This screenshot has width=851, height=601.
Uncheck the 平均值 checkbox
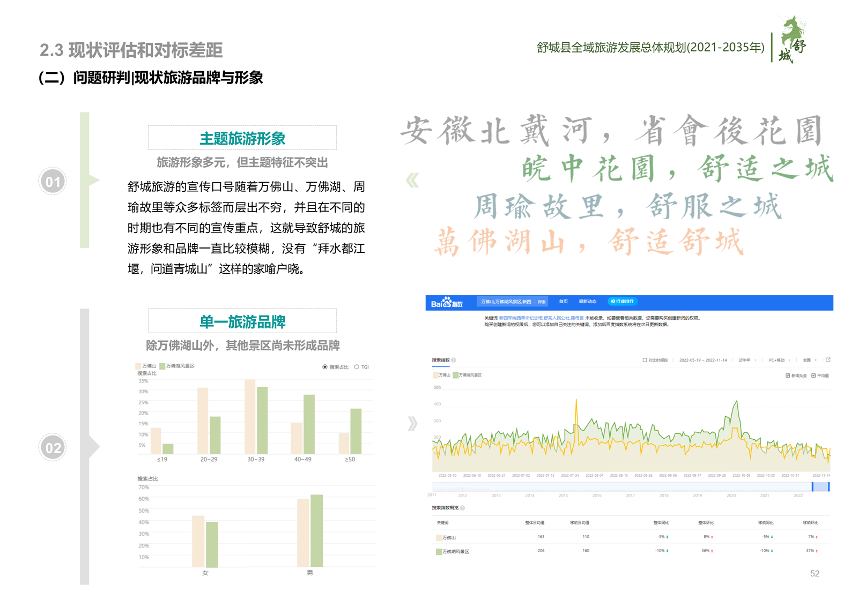(x=813, y=375)
